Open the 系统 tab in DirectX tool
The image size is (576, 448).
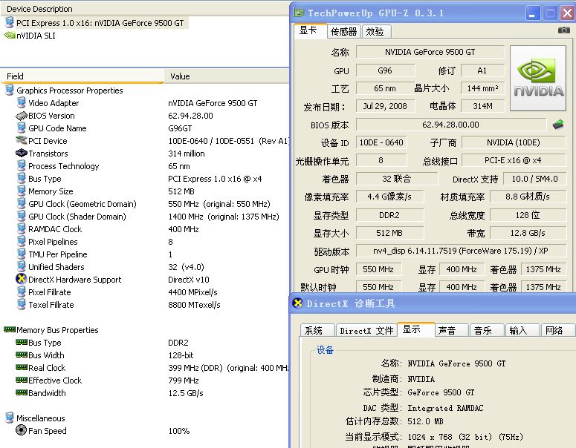[x=317, y=330]
